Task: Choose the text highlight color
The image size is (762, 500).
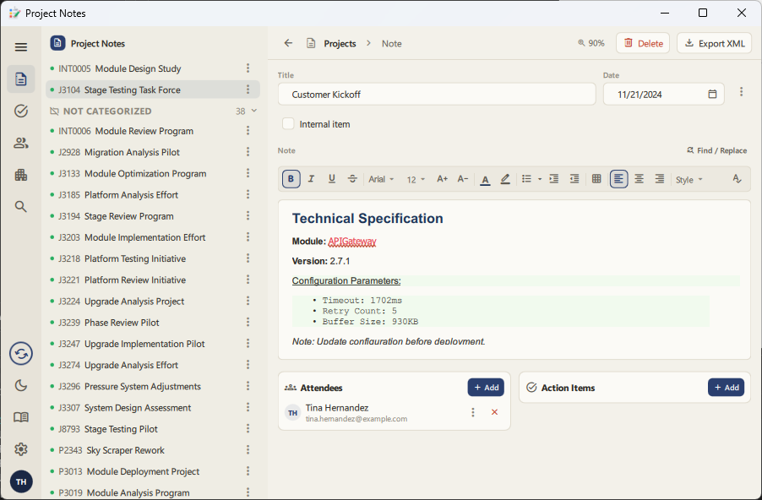Action: coord(505,179)
